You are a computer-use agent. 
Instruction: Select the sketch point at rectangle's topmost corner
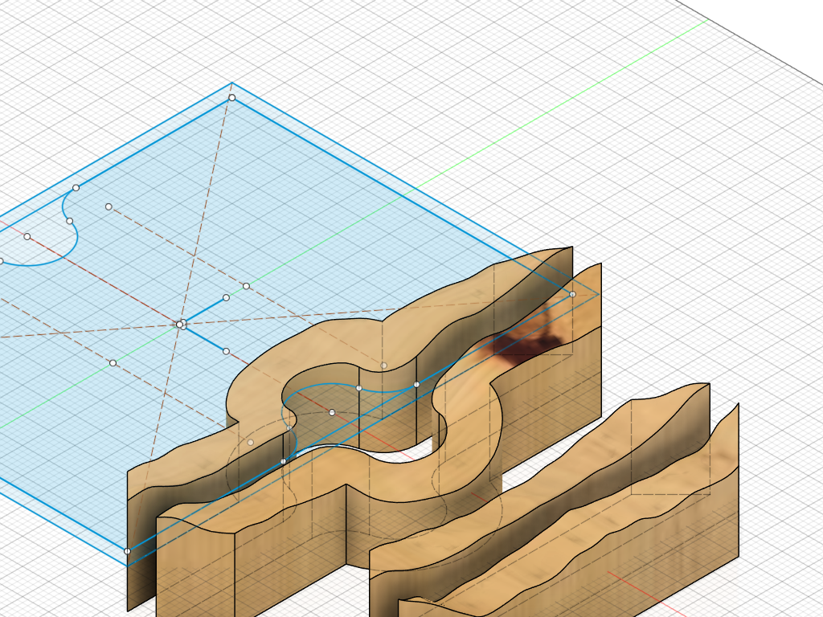(232, 98)
